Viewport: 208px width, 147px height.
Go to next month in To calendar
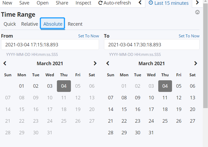pos(196,63)
